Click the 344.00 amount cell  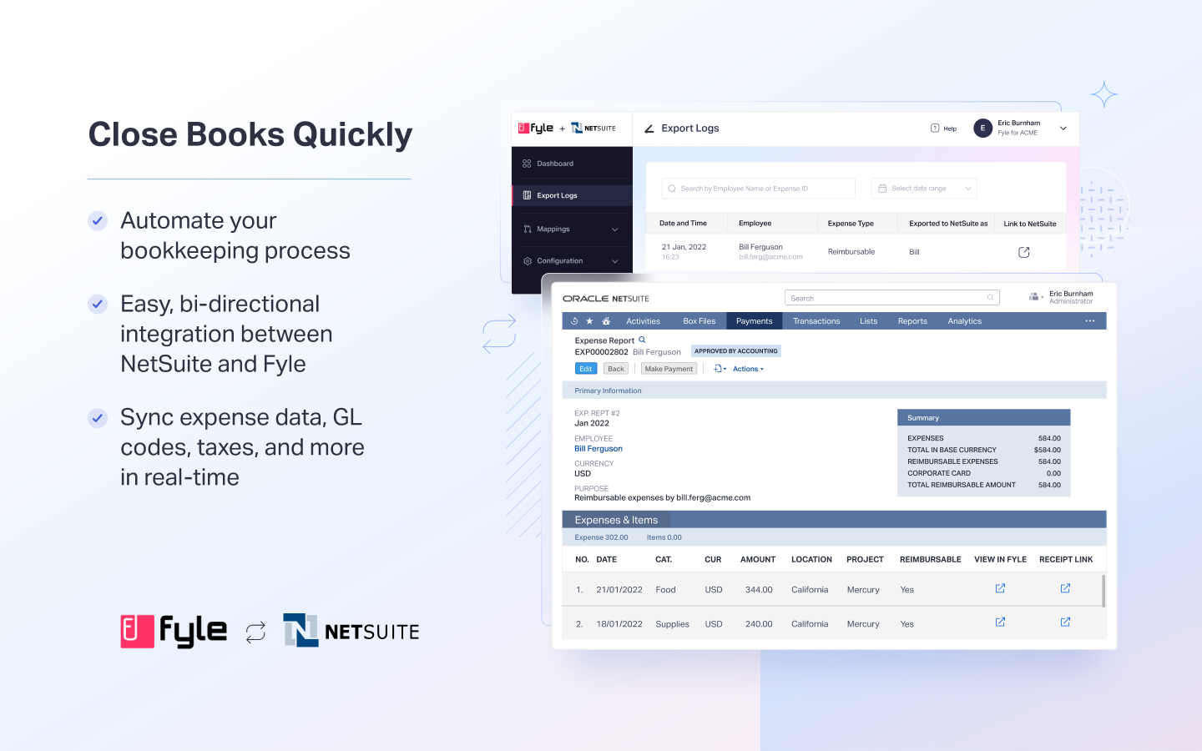[x=759, y=590]
